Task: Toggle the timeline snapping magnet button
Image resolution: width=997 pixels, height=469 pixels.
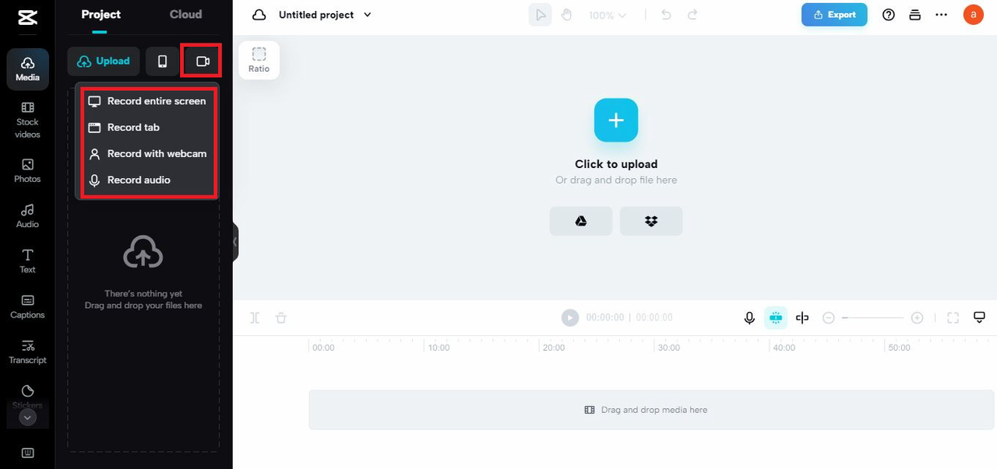Action: pos(775,317)
